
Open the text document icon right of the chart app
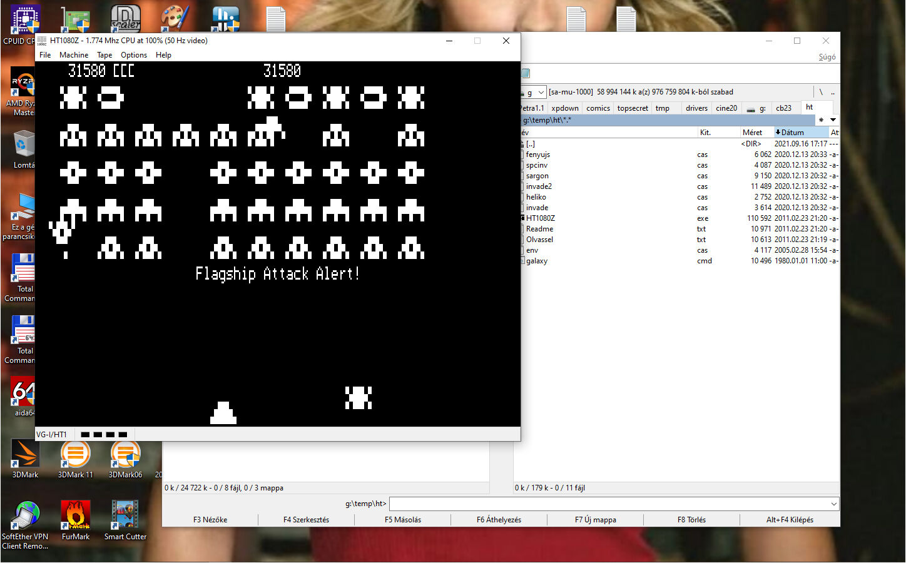[275, 19]
